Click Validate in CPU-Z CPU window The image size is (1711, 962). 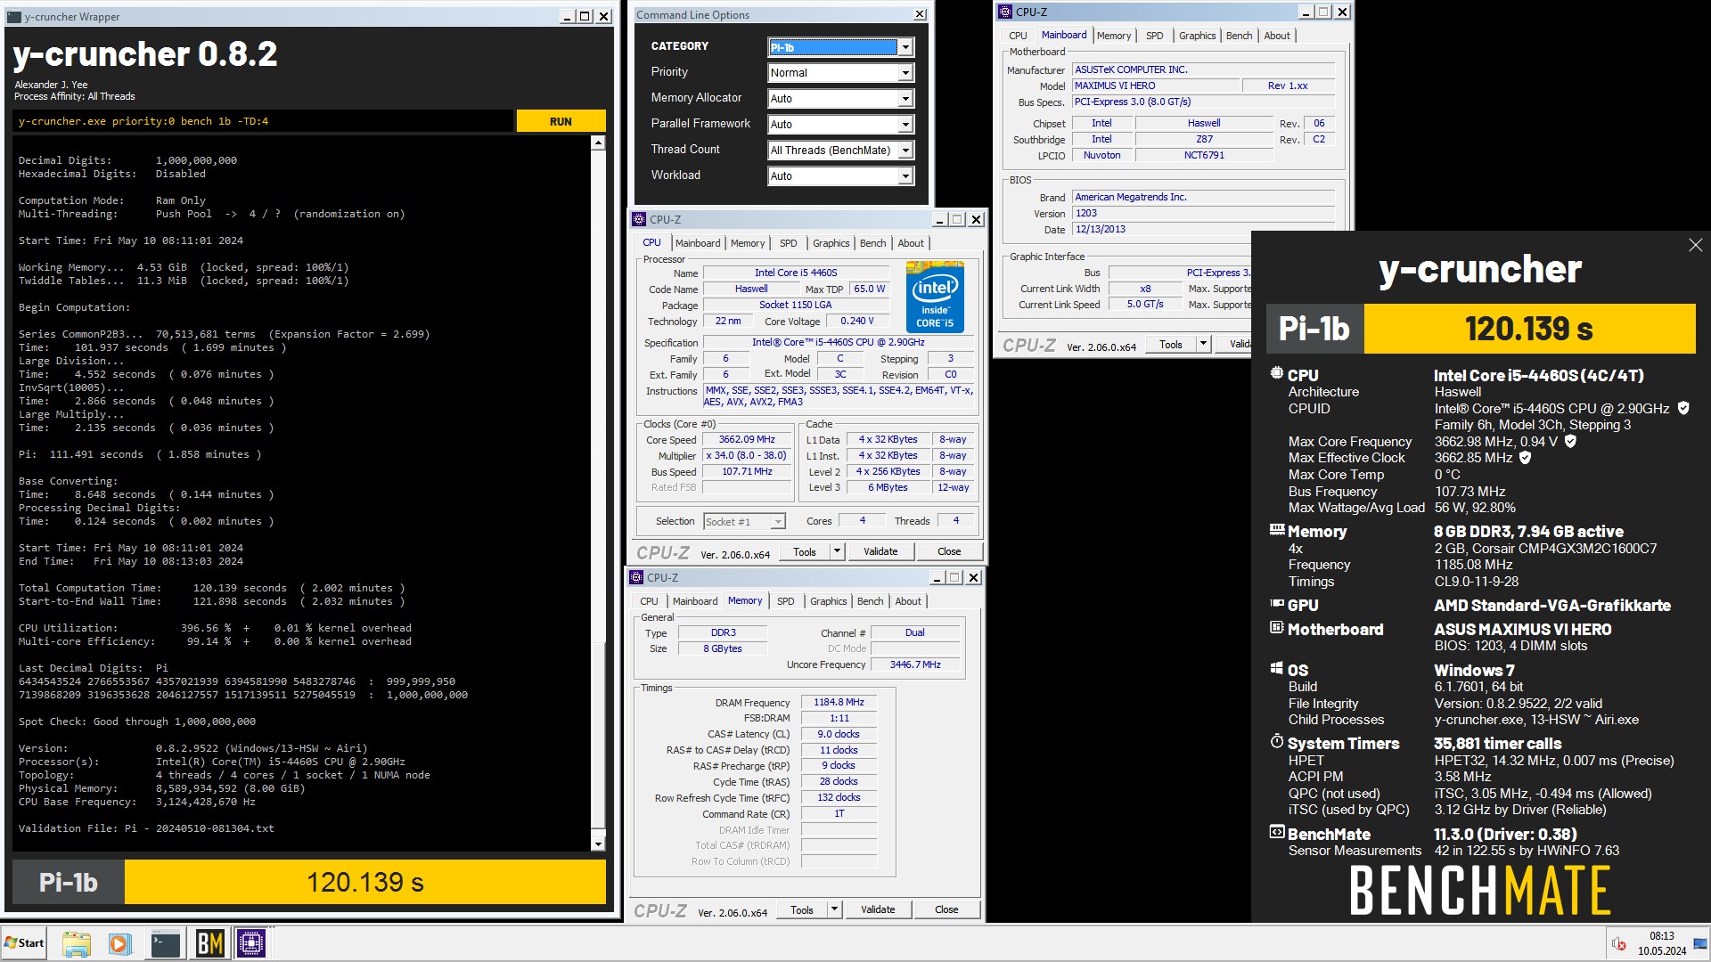880,551
